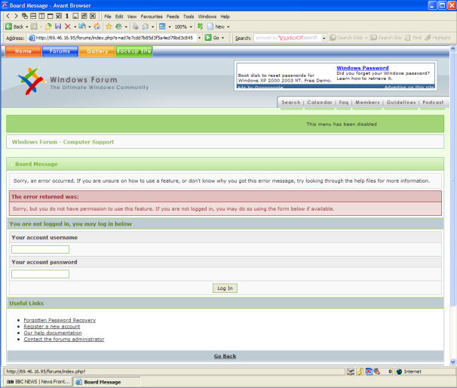Click the next-tab right arrow icon
Viewport: 457px width, 388px height.
pos(16,16)
